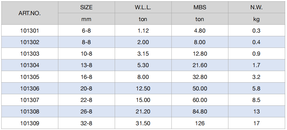287x130 pixels.
Task: Click the kg unit subheader
Action: click(256, 19)
